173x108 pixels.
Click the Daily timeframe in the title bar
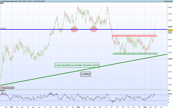pos(20,1)
